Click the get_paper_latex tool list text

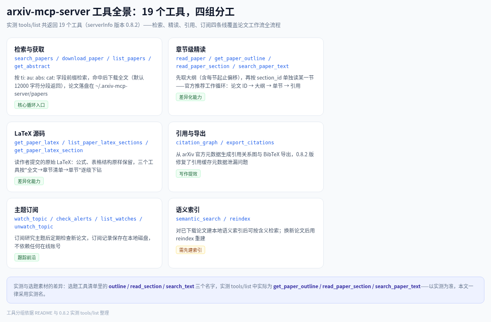82,146
